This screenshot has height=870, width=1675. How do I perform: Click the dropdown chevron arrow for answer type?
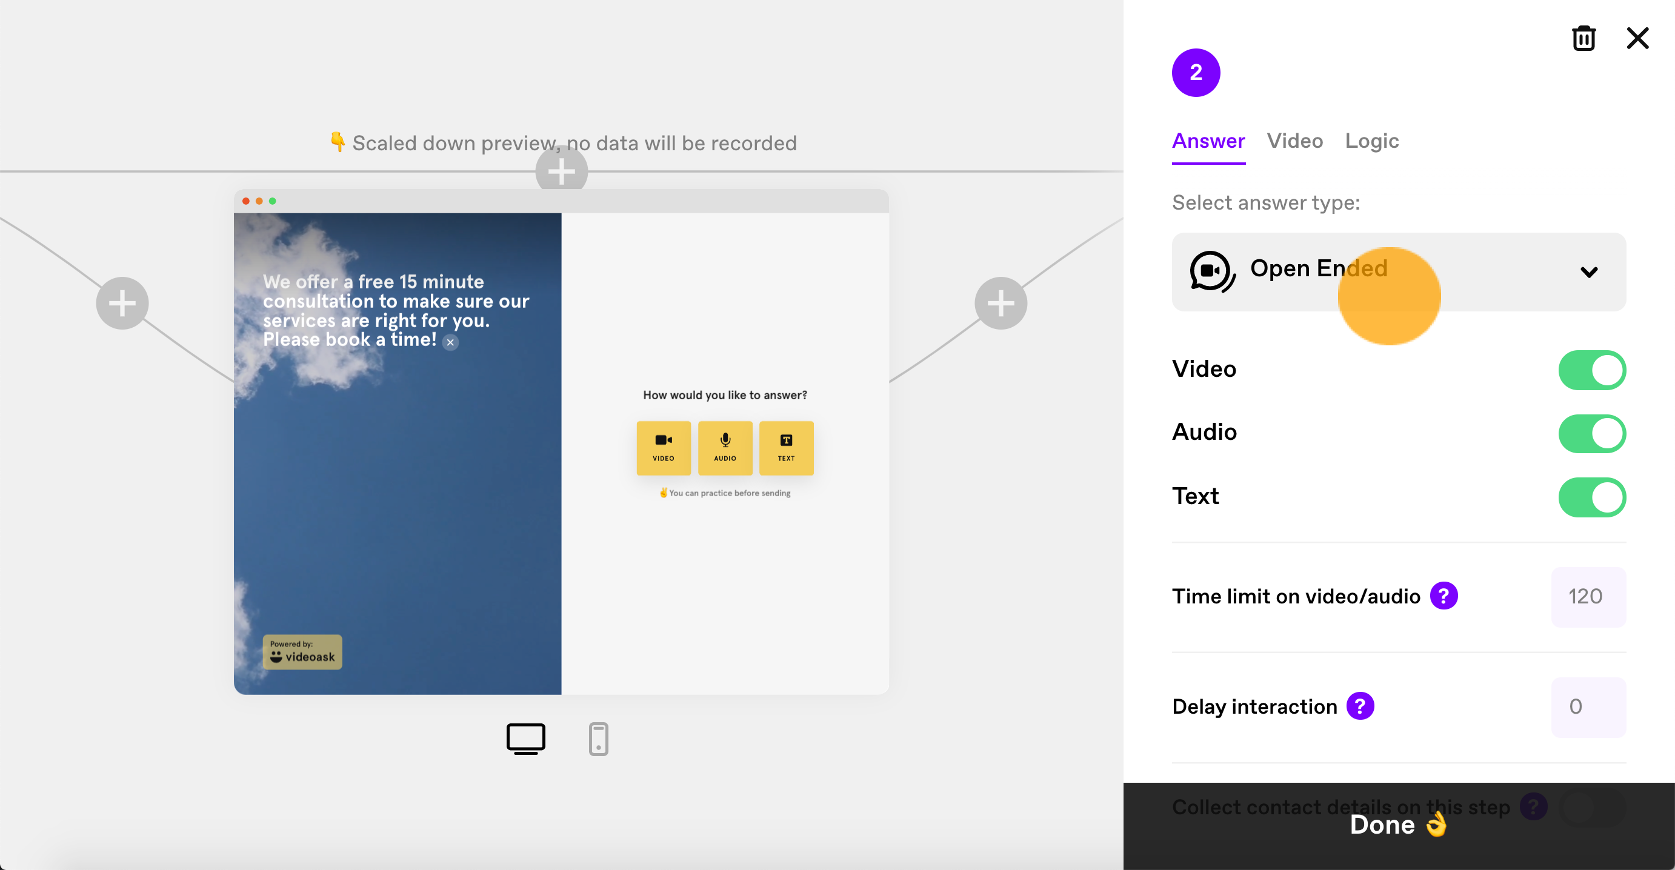[1588, 272]
